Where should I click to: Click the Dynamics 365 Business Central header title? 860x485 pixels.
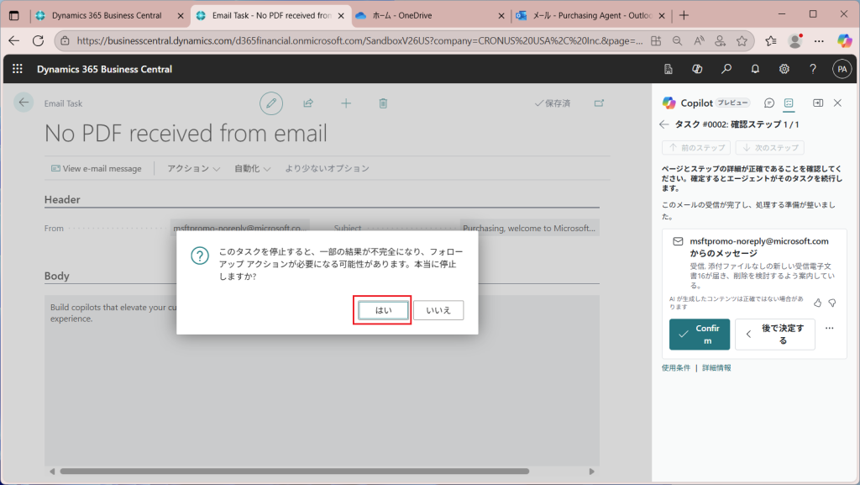pyautogui.click(x=104, y=69)
